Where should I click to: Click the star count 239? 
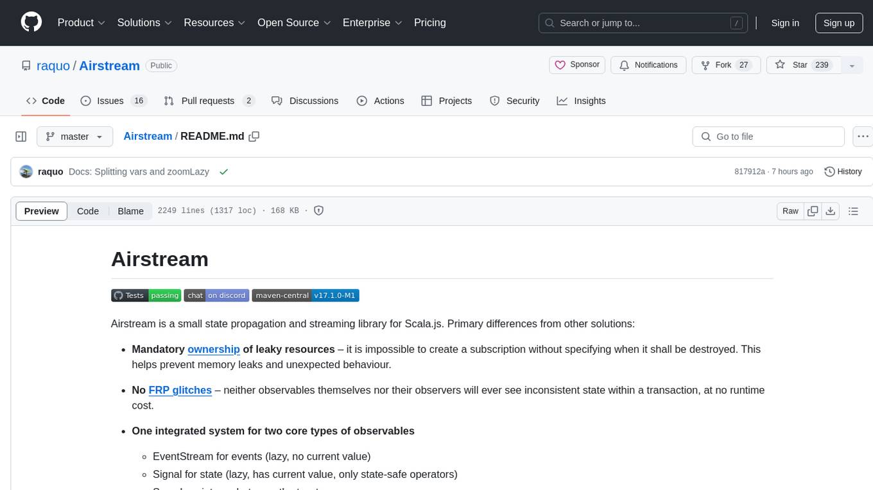(x=822, y=65)
